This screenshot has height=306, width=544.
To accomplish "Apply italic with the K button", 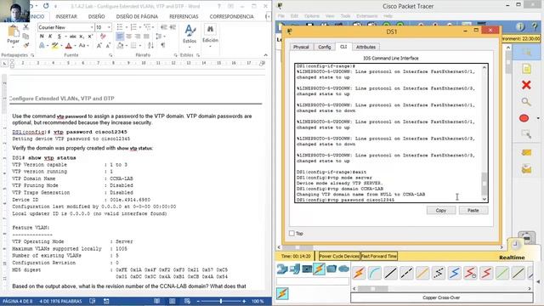I will [50, 37].
